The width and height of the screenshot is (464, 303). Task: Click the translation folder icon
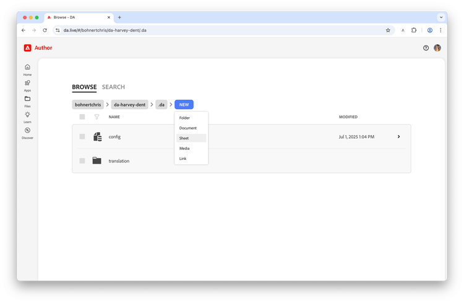point(97,160)
